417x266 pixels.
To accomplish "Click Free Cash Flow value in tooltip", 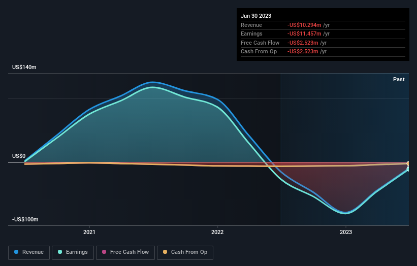I will point(303,43).
